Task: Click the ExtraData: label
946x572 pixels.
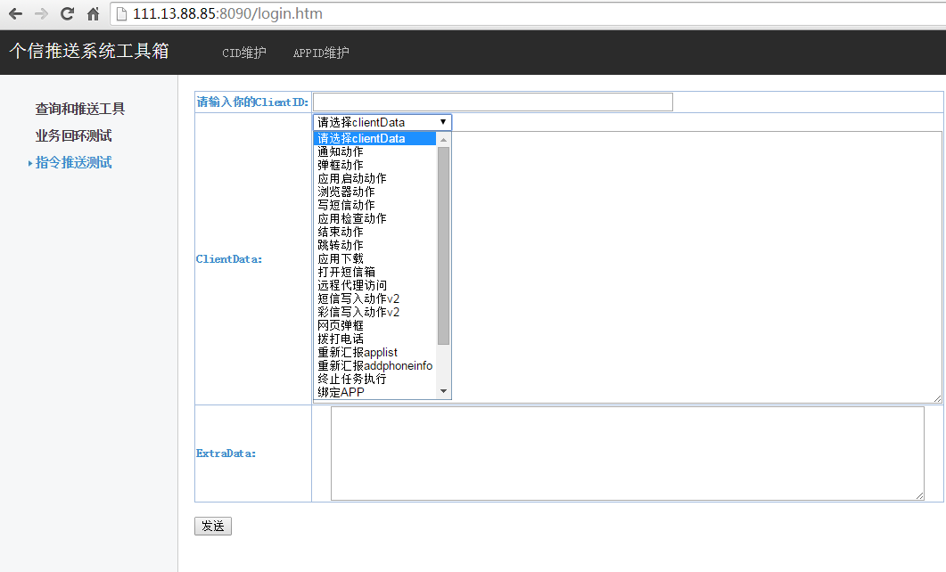Action: point(226,454)
